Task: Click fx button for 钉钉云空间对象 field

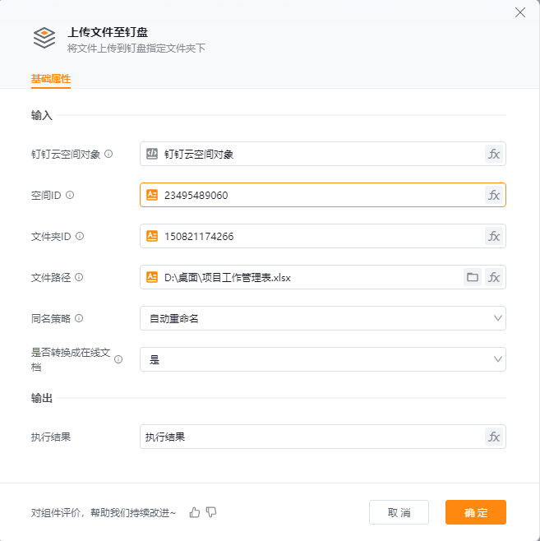Action: 494,154
